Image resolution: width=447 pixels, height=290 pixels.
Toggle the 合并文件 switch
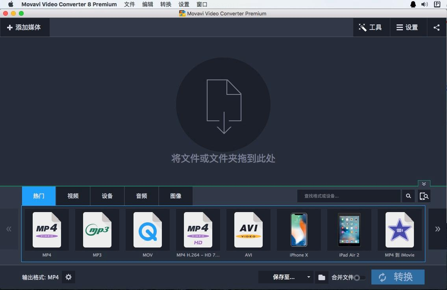(359, 278)
